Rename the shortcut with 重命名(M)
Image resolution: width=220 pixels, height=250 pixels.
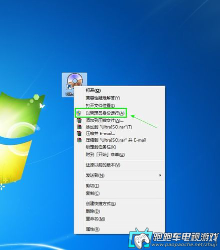point(119,218)
